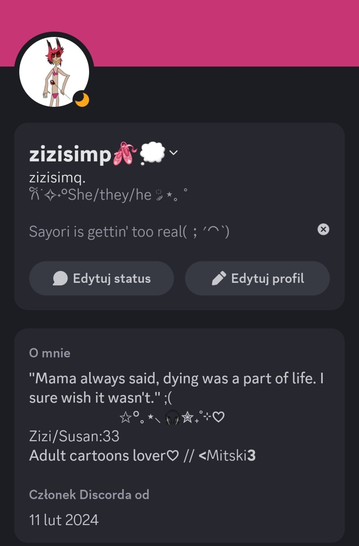Click the ballet shoes emoji

(125, 154)
